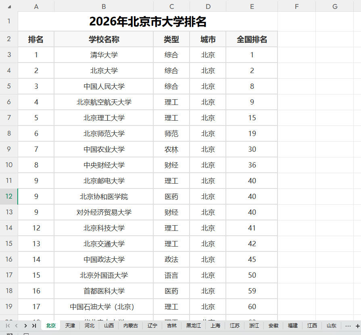Switch to the 天津 sheet tab
The image size is (361, 335).
point(70,325)
